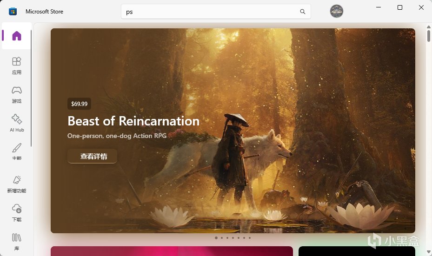Go to the Home page in the sidebar
The width and height of the screenshot is (432, 256).
tap(17, 36)
